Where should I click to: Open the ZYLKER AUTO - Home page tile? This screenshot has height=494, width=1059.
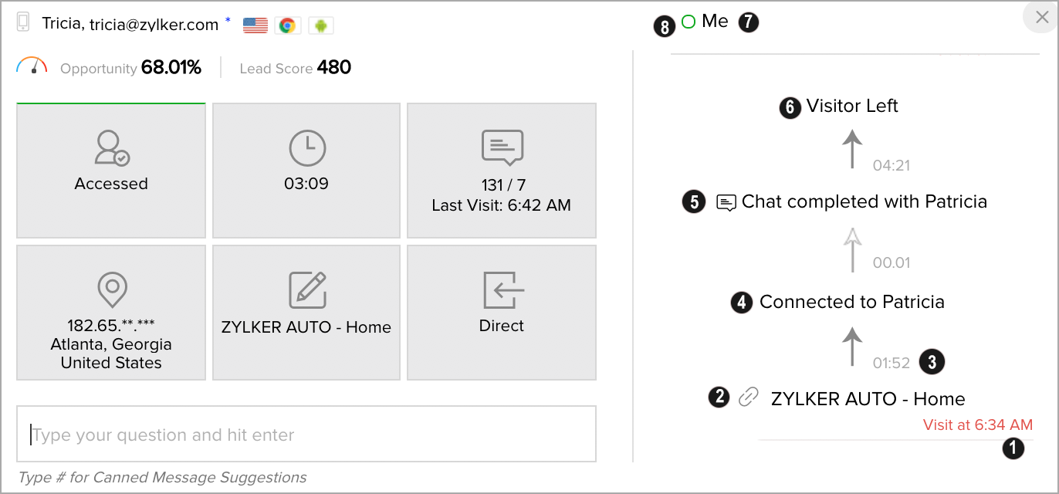tap(306, 313)
